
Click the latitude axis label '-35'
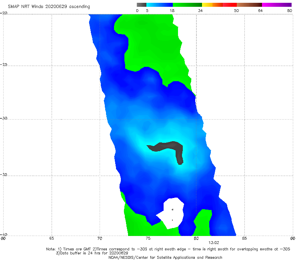(x=4, y=175)
